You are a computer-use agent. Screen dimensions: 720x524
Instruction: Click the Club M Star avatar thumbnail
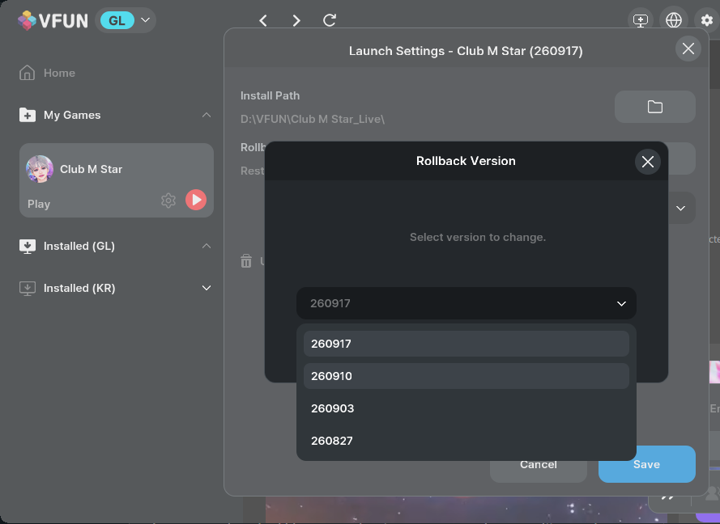pos(40,169)
